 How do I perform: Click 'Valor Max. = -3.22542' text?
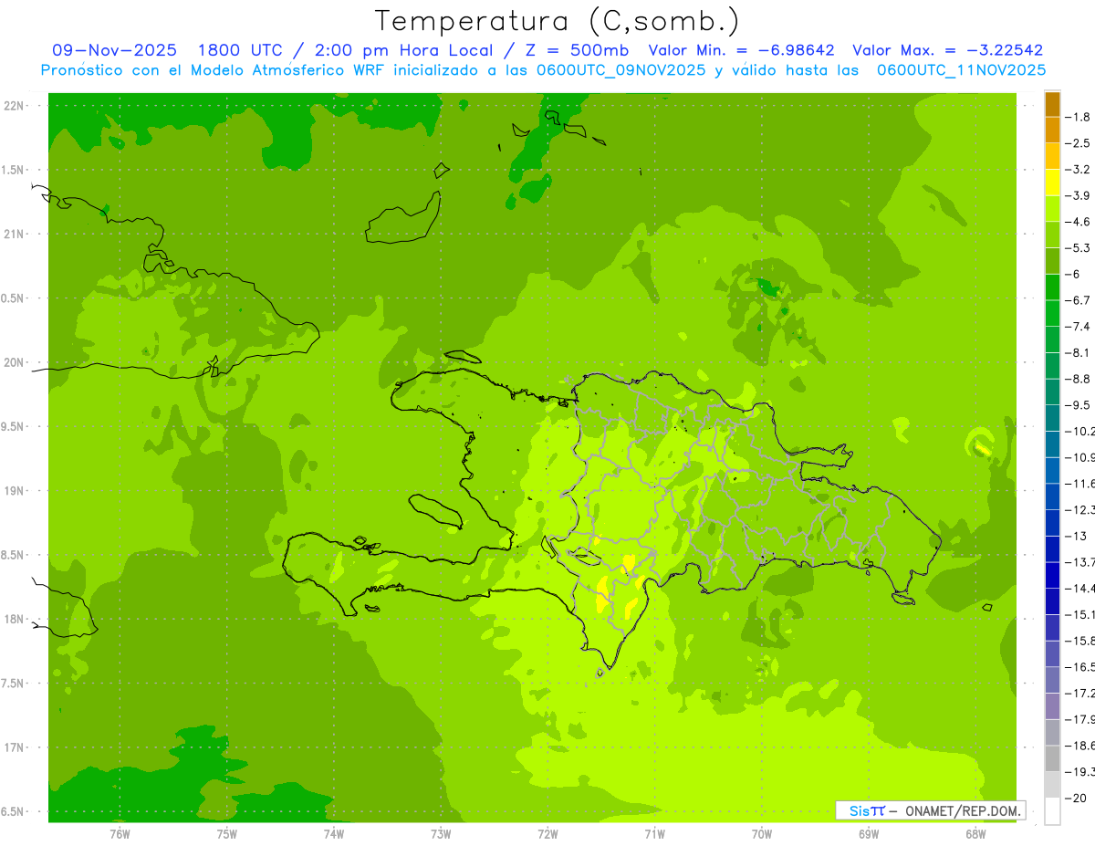pyautogui.click(x=947, y=50)
